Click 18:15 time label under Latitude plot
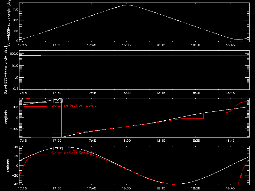This screenshot has width=255, height=191. (161, 188)
